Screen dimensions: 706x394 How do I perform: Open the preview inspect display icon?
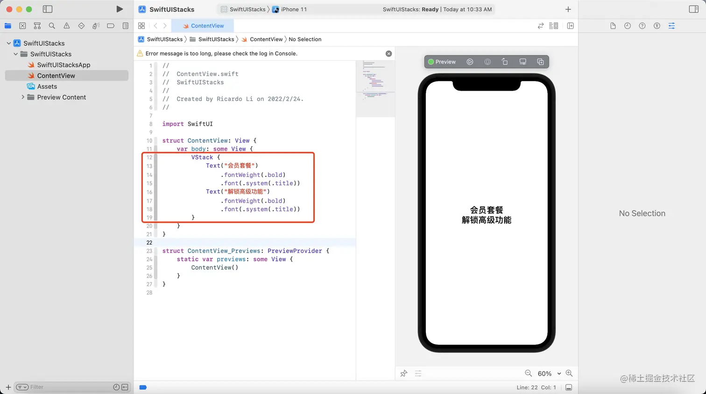point(523,62)
